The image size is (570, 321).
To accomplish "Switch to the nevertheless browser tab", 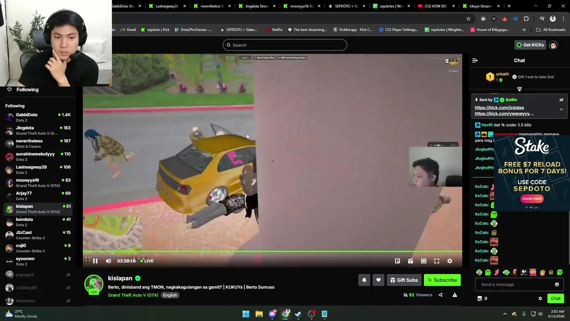I will click(x=212, y=6).
